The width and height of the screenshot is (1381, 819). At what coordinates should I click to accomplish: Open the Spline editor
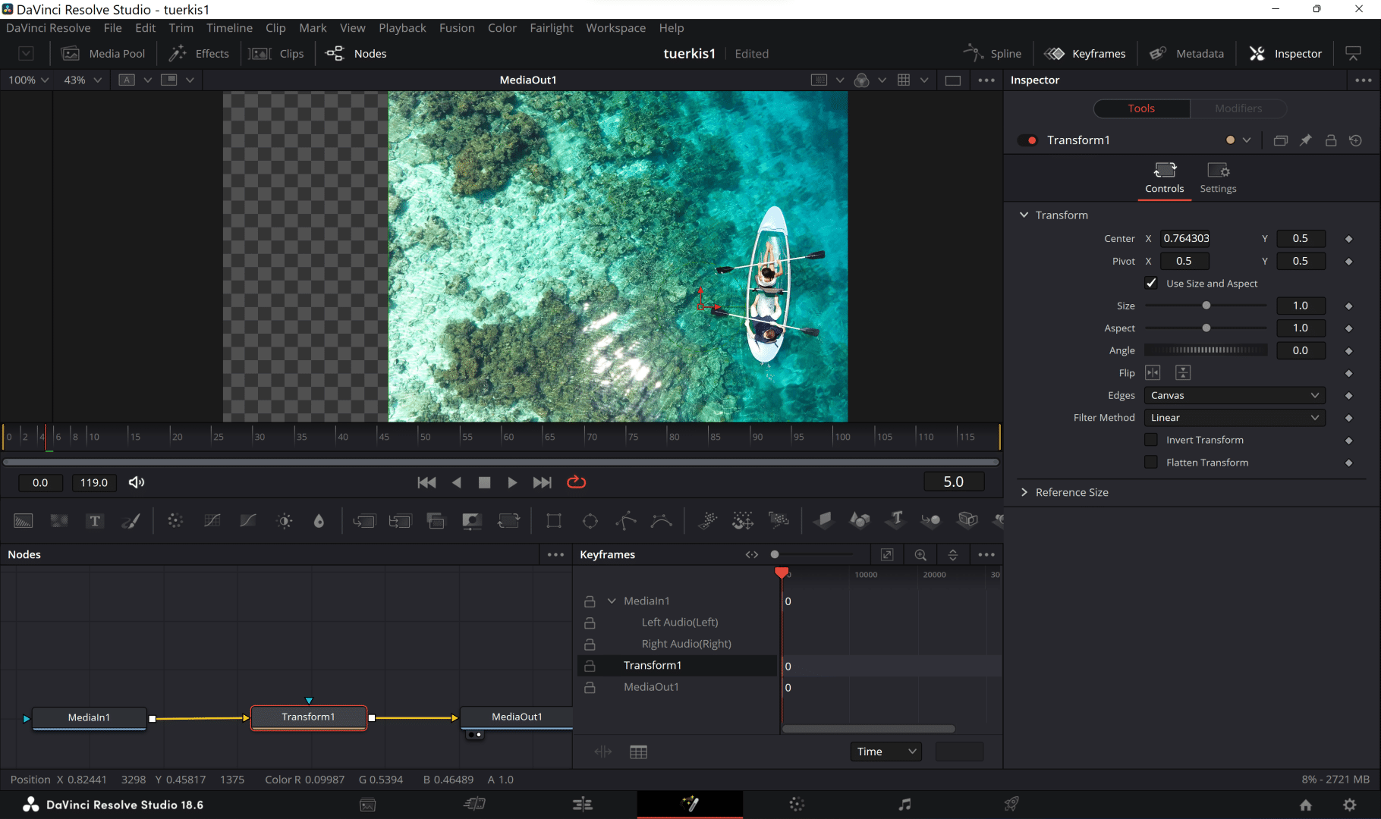[993, 53]
